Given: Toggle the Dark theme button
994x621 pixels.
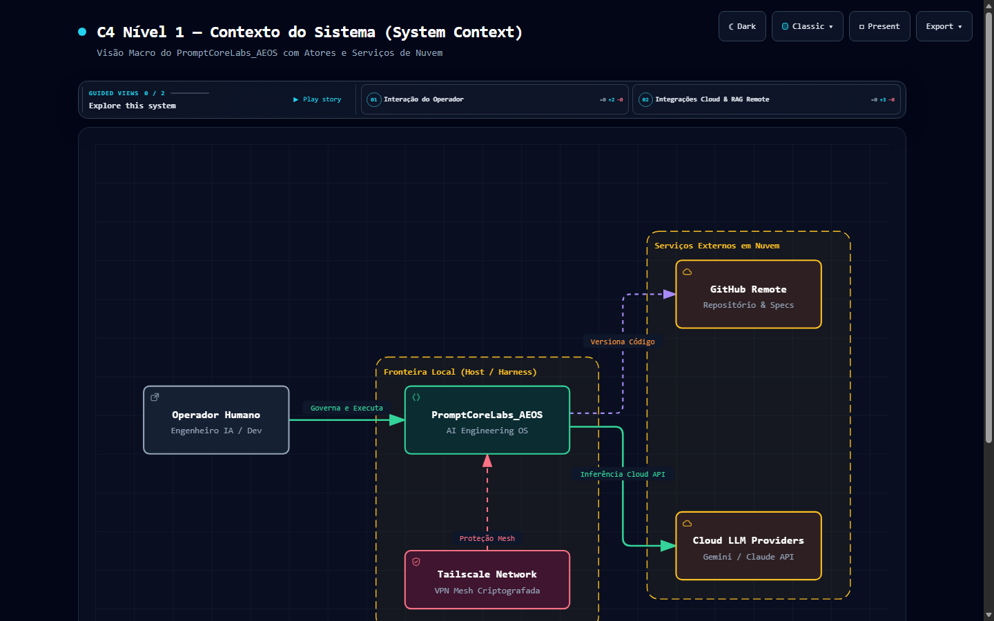Looking at the screenshot, I should click(742, 26).
